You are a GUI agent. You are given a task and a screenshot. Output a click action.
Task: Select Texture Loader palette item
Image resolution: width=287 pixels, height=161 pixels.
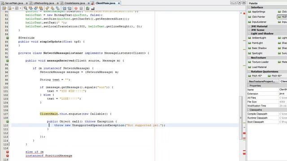click(258, 62)
